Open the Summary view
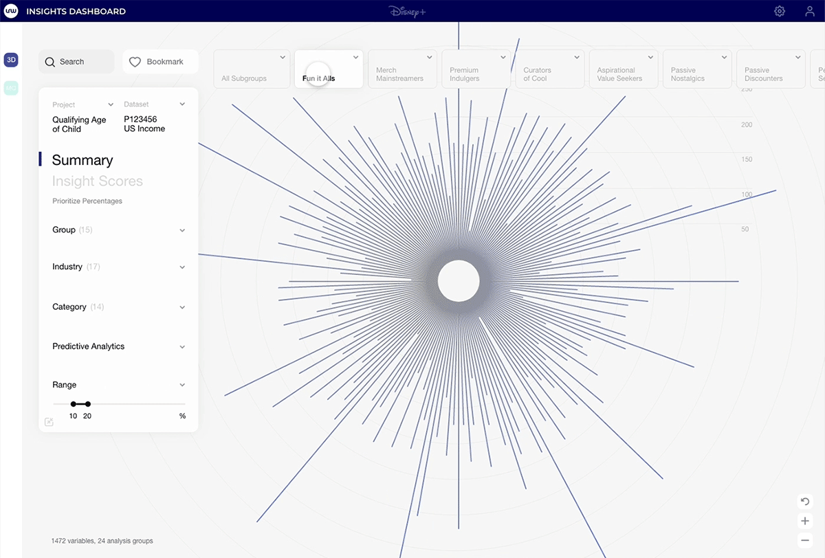Screen dimensions: 825x558 pyautogui.click(x=82, y=160)
